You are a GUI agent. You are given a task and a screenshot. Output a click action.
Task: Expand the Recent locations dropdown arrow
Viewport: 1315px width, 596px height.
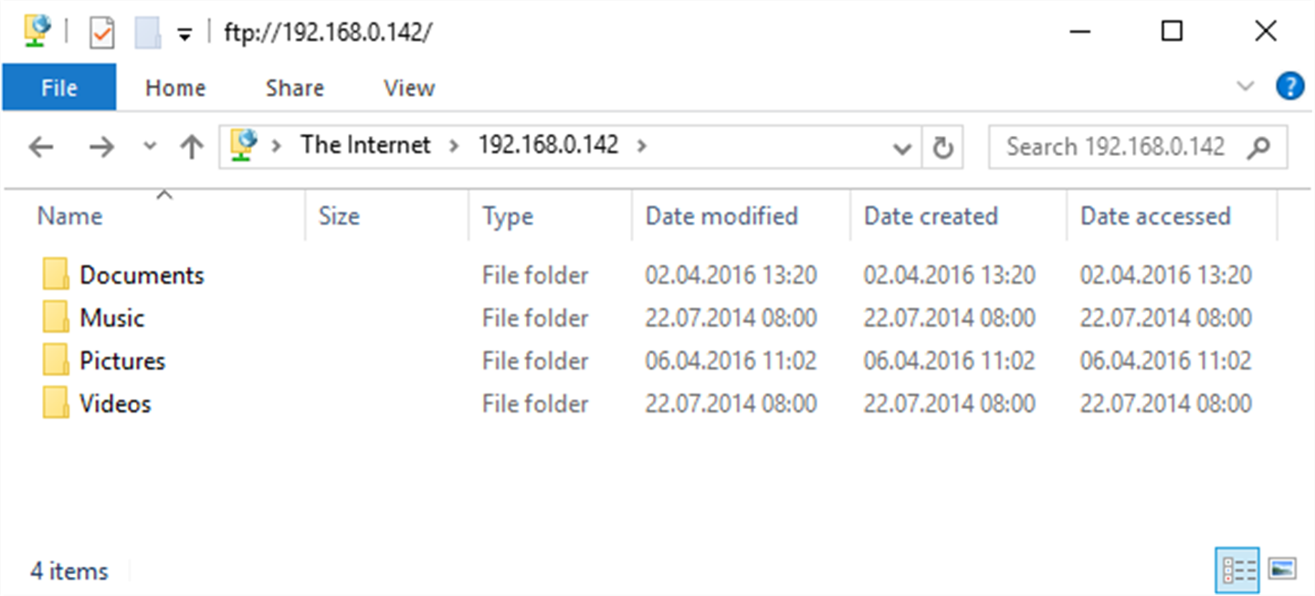coord(151,147)
